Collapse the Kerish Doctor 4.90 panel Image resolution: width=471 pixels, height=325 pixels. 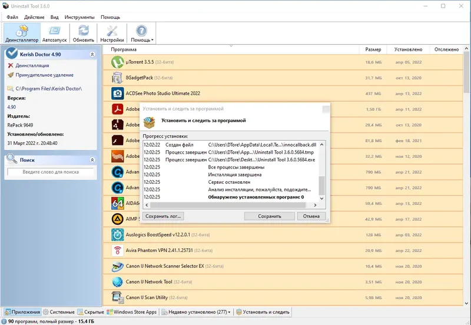92,54
